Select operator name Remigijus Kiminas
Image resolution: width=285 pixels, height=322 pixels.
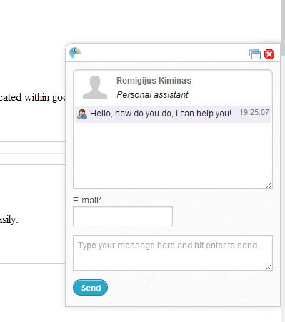pyautogui.click(x=154, y=81)
